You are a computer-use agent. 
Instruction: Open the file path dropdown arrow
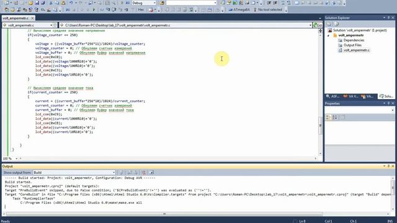click(310, 25)
